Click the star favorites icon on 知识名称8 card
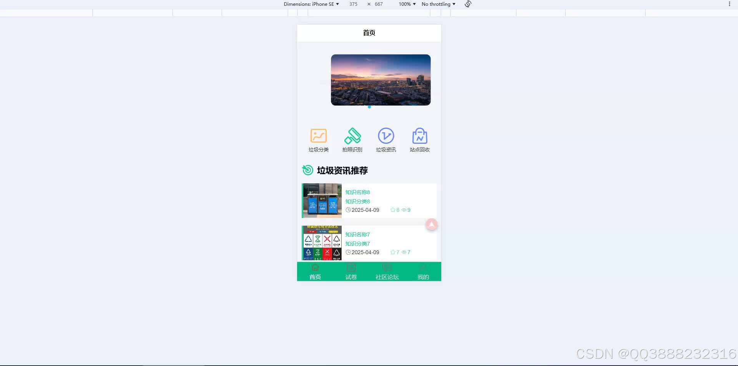Screen dimensions: 738x366 (x=393, y=210)
